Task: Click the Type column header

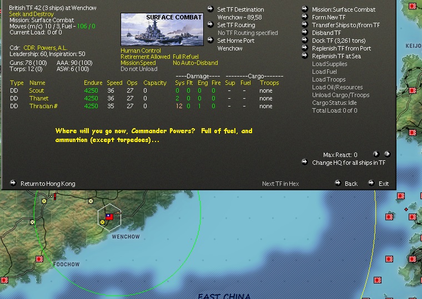Action: 17,83
